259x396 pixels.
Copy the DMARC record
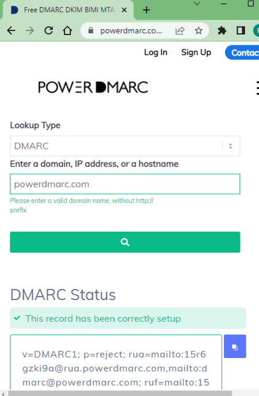(x=235, y=346)
